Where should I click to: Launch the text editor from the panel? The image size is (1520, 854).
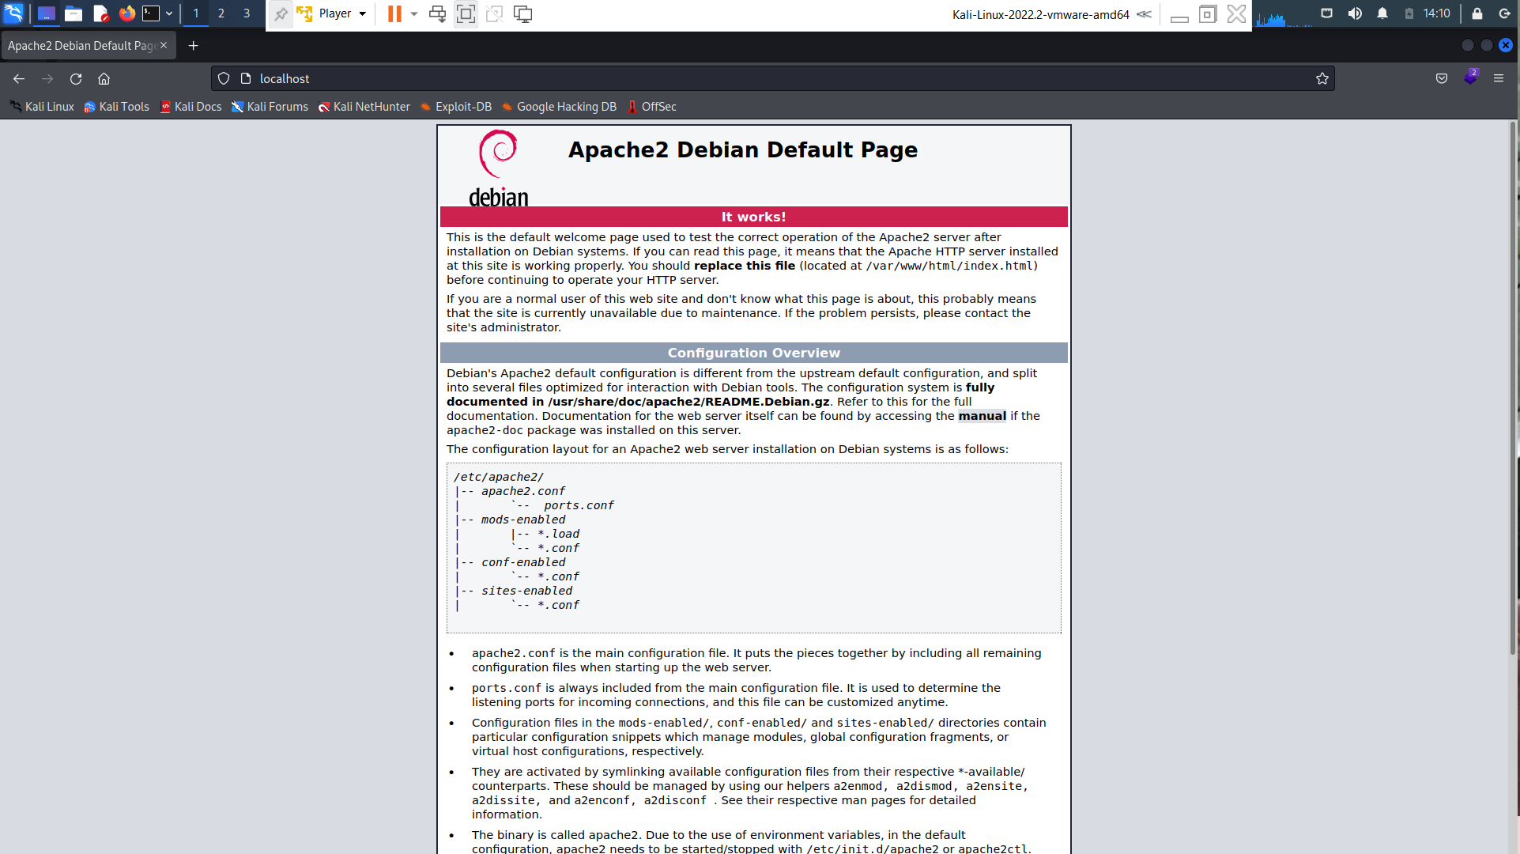tap(100, 13)
